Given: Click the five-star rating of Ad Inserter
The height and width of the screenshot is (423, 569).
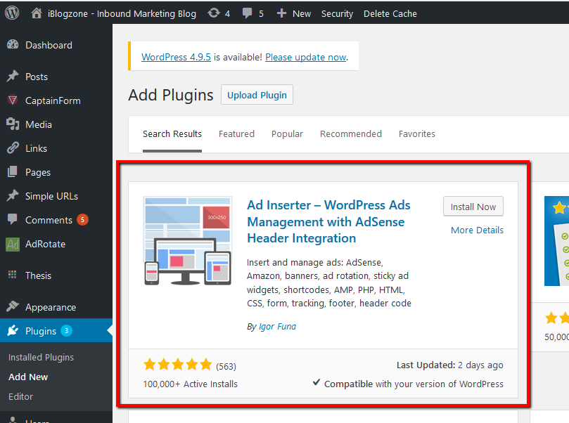Looking at the screenshot, I should (178, 364).
